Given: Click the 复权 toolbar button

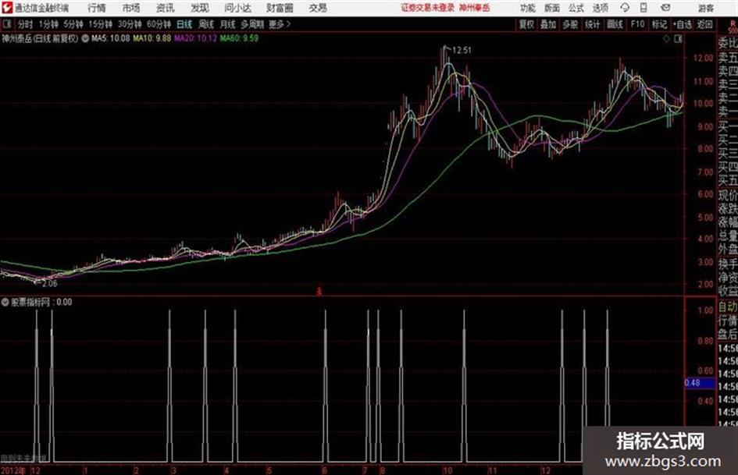Looking at the screenshot, I should 526,24.
